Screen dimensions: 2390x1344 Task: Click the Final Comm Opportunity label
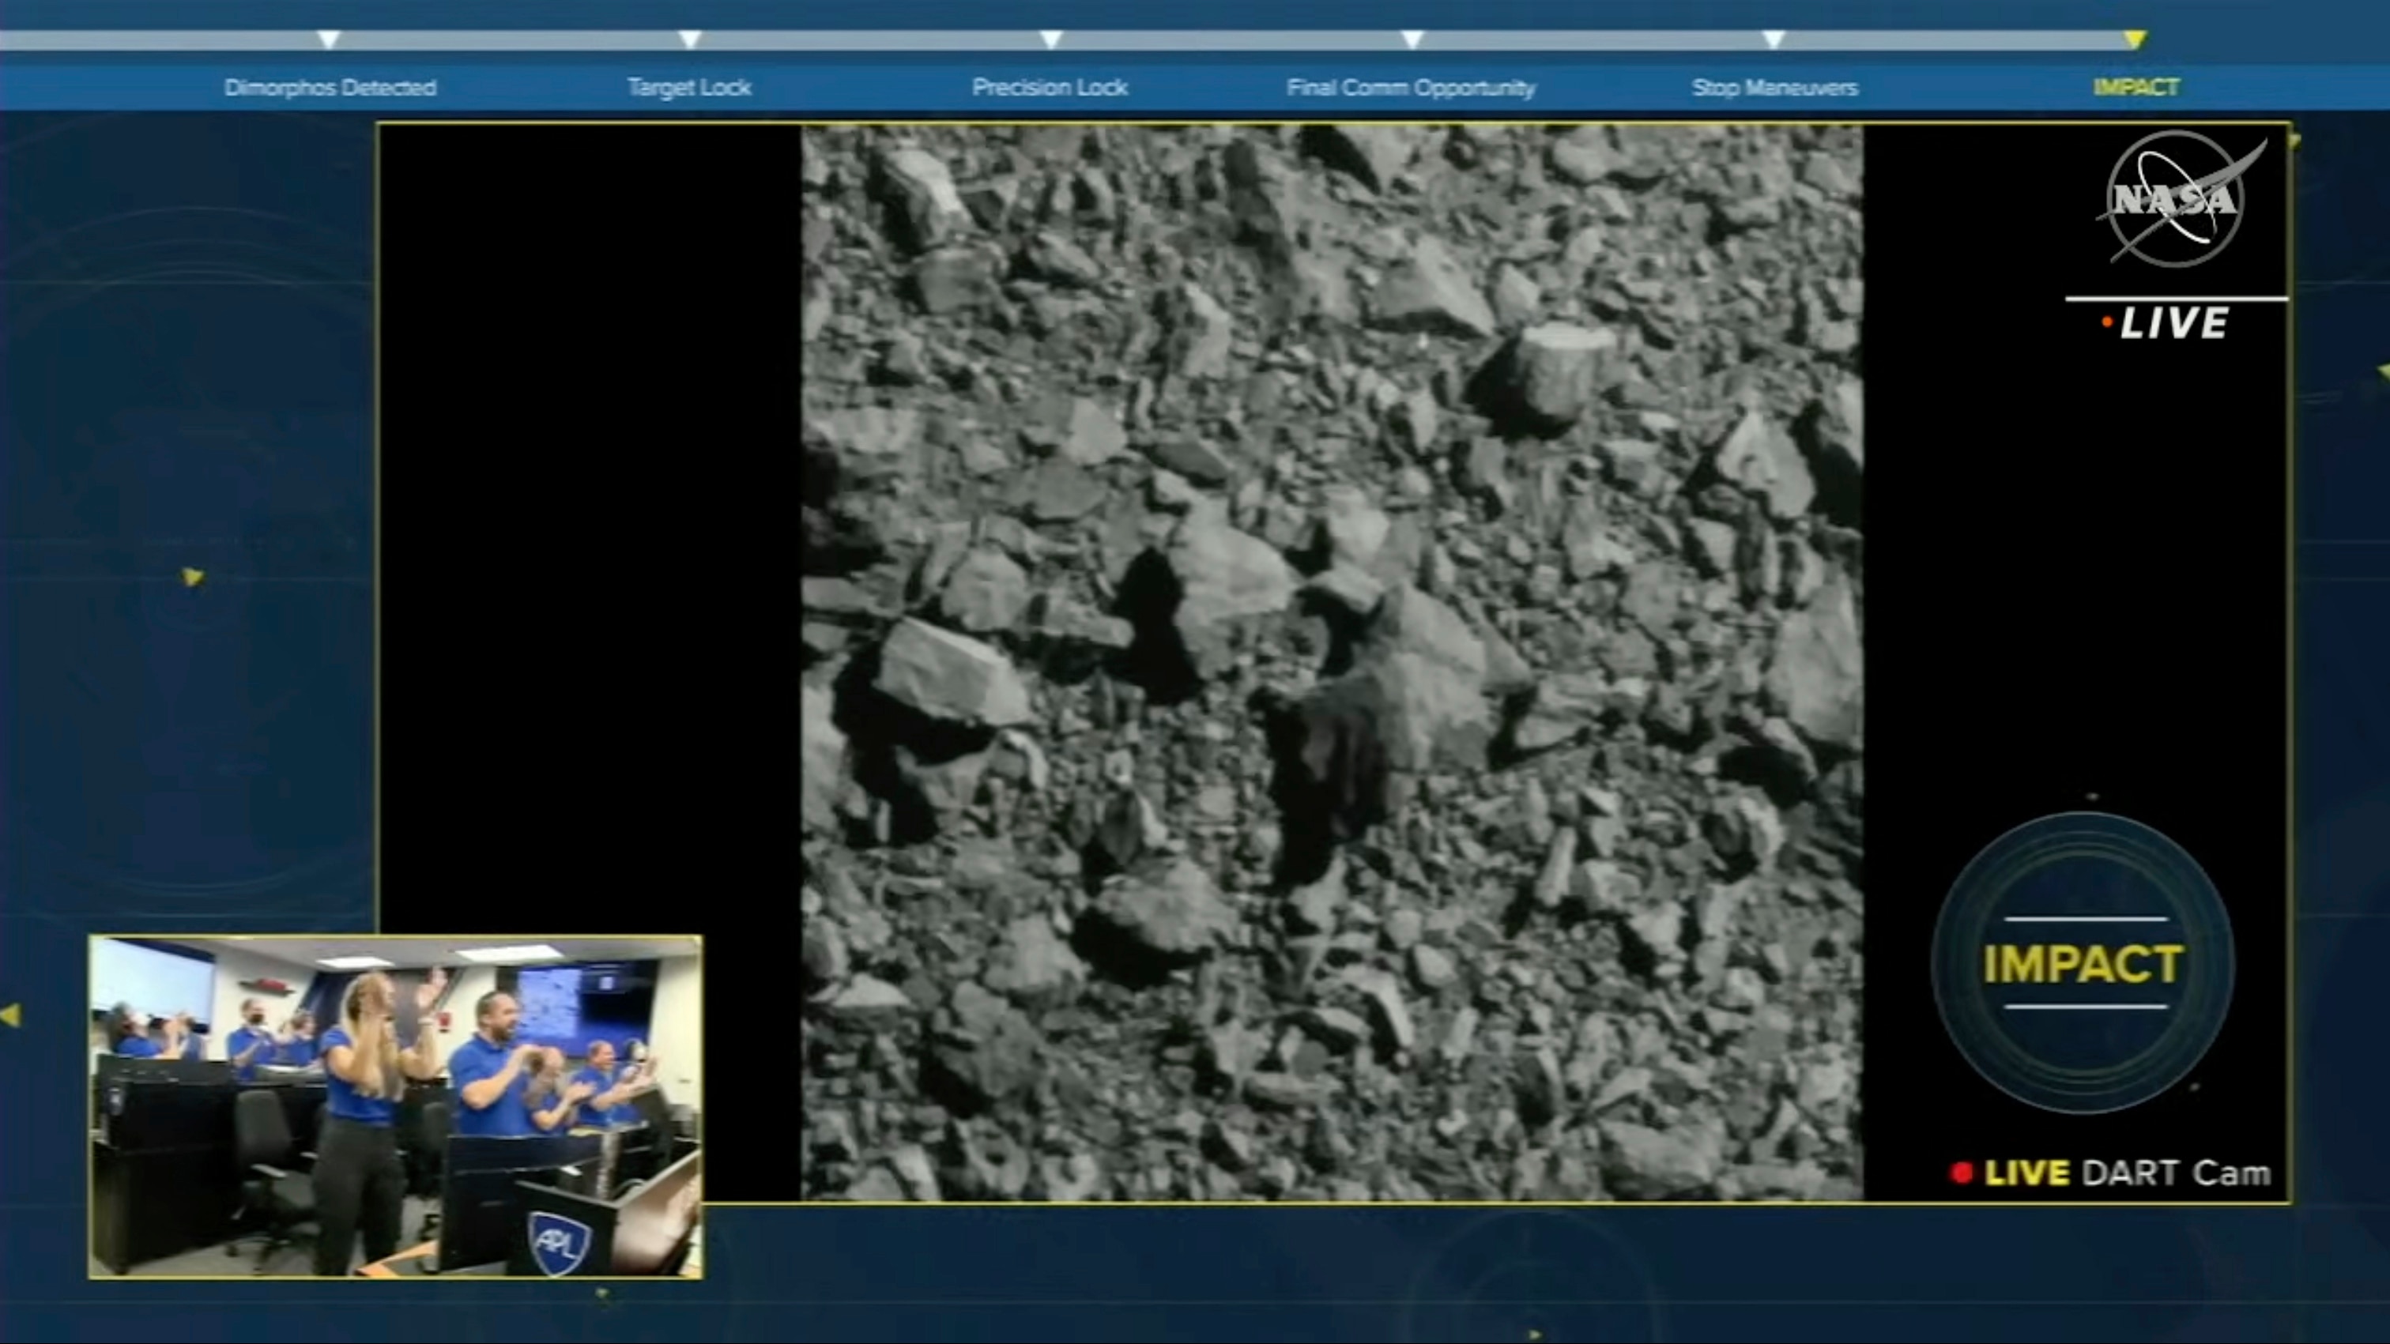click(1410, 87)
